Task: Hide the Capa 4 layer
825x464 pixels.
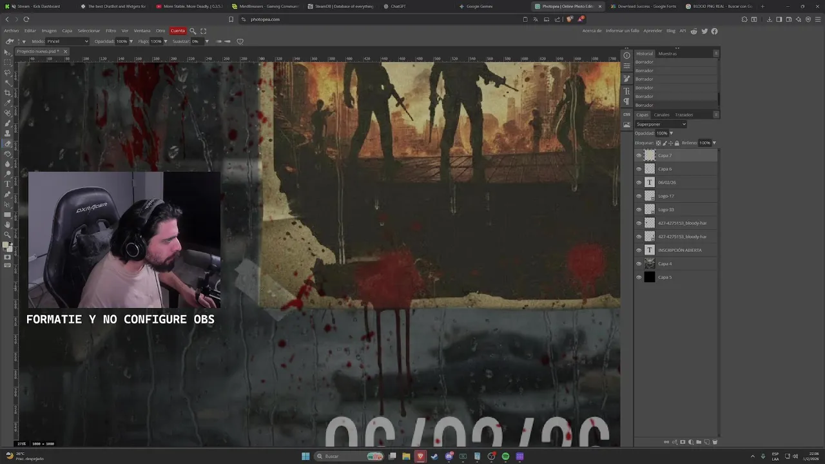Action: pyautogui.click(x=639, y=264)
